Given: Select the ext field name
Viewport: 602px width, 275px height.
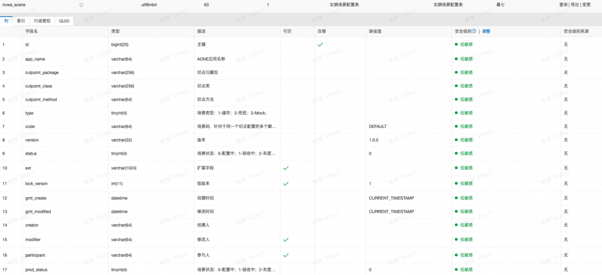Looking at the screenshot, I should [x=28, y=168].
